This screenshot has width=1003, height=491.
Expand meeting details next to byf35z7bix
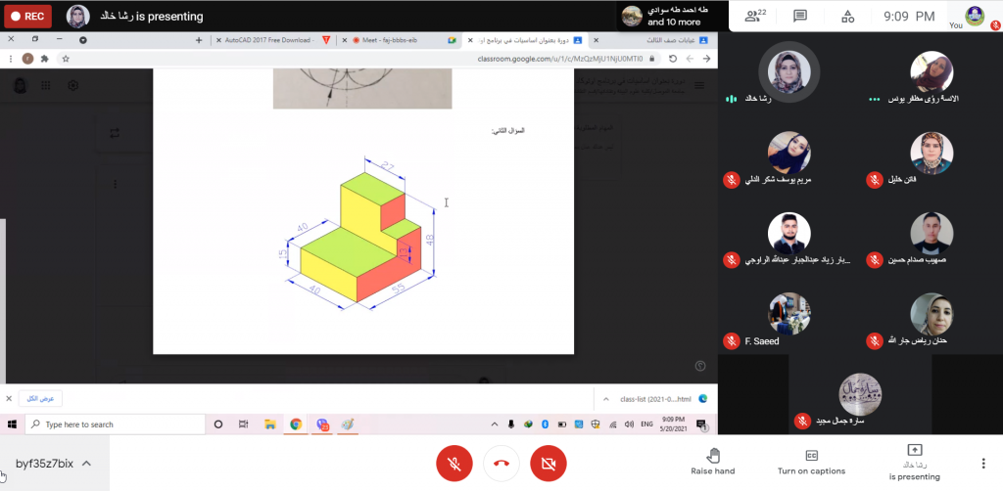pos(86,464)
